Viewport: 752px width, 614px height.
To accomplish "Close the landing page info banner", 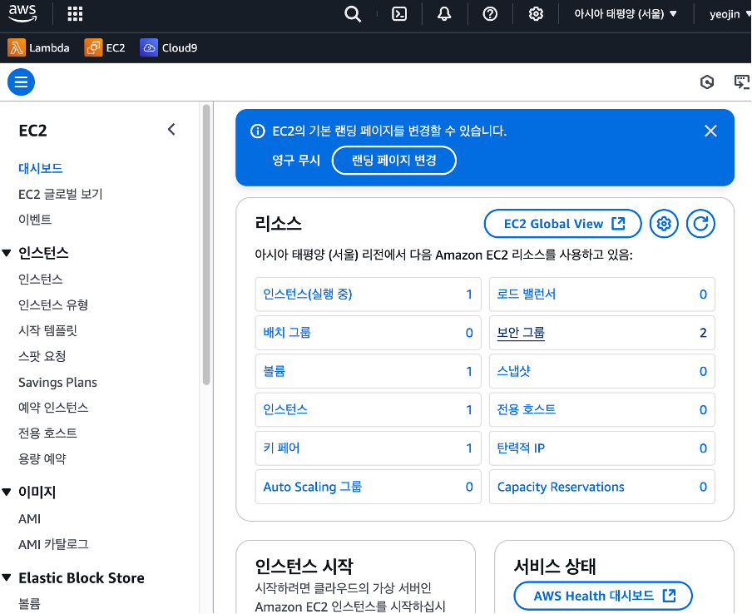I will pos(710,131).
